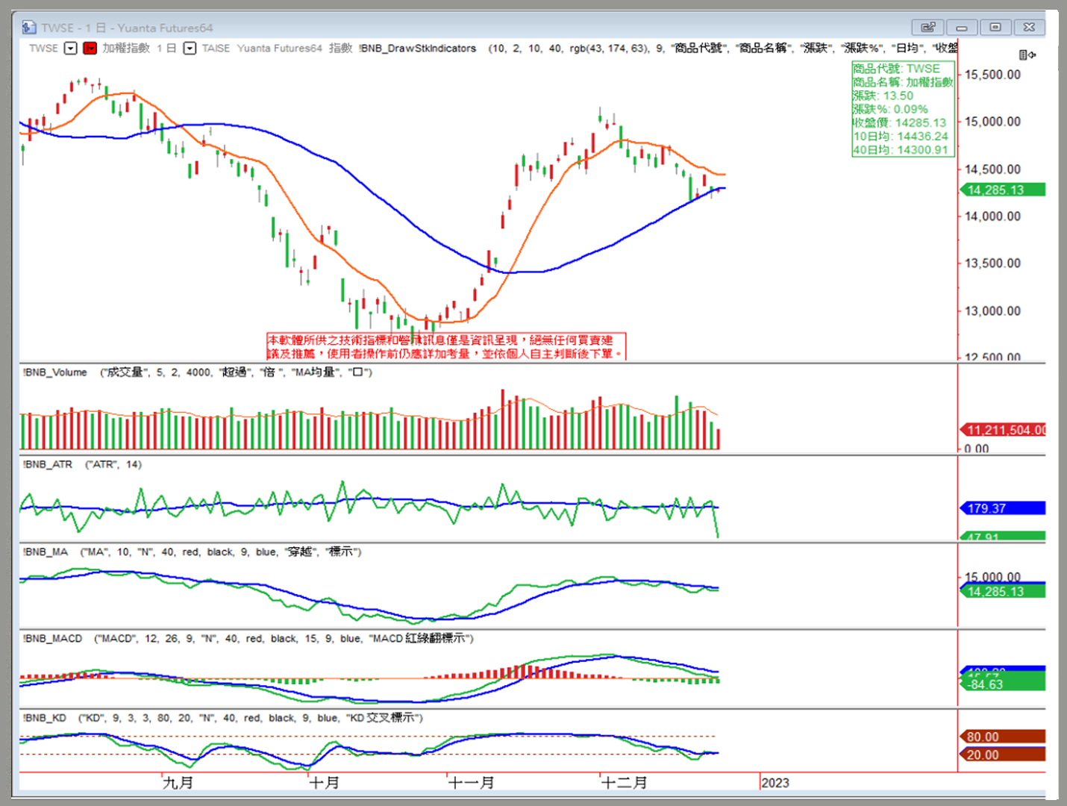
Task: Click the 十一月 time axis label
Action: click(471, 782)
